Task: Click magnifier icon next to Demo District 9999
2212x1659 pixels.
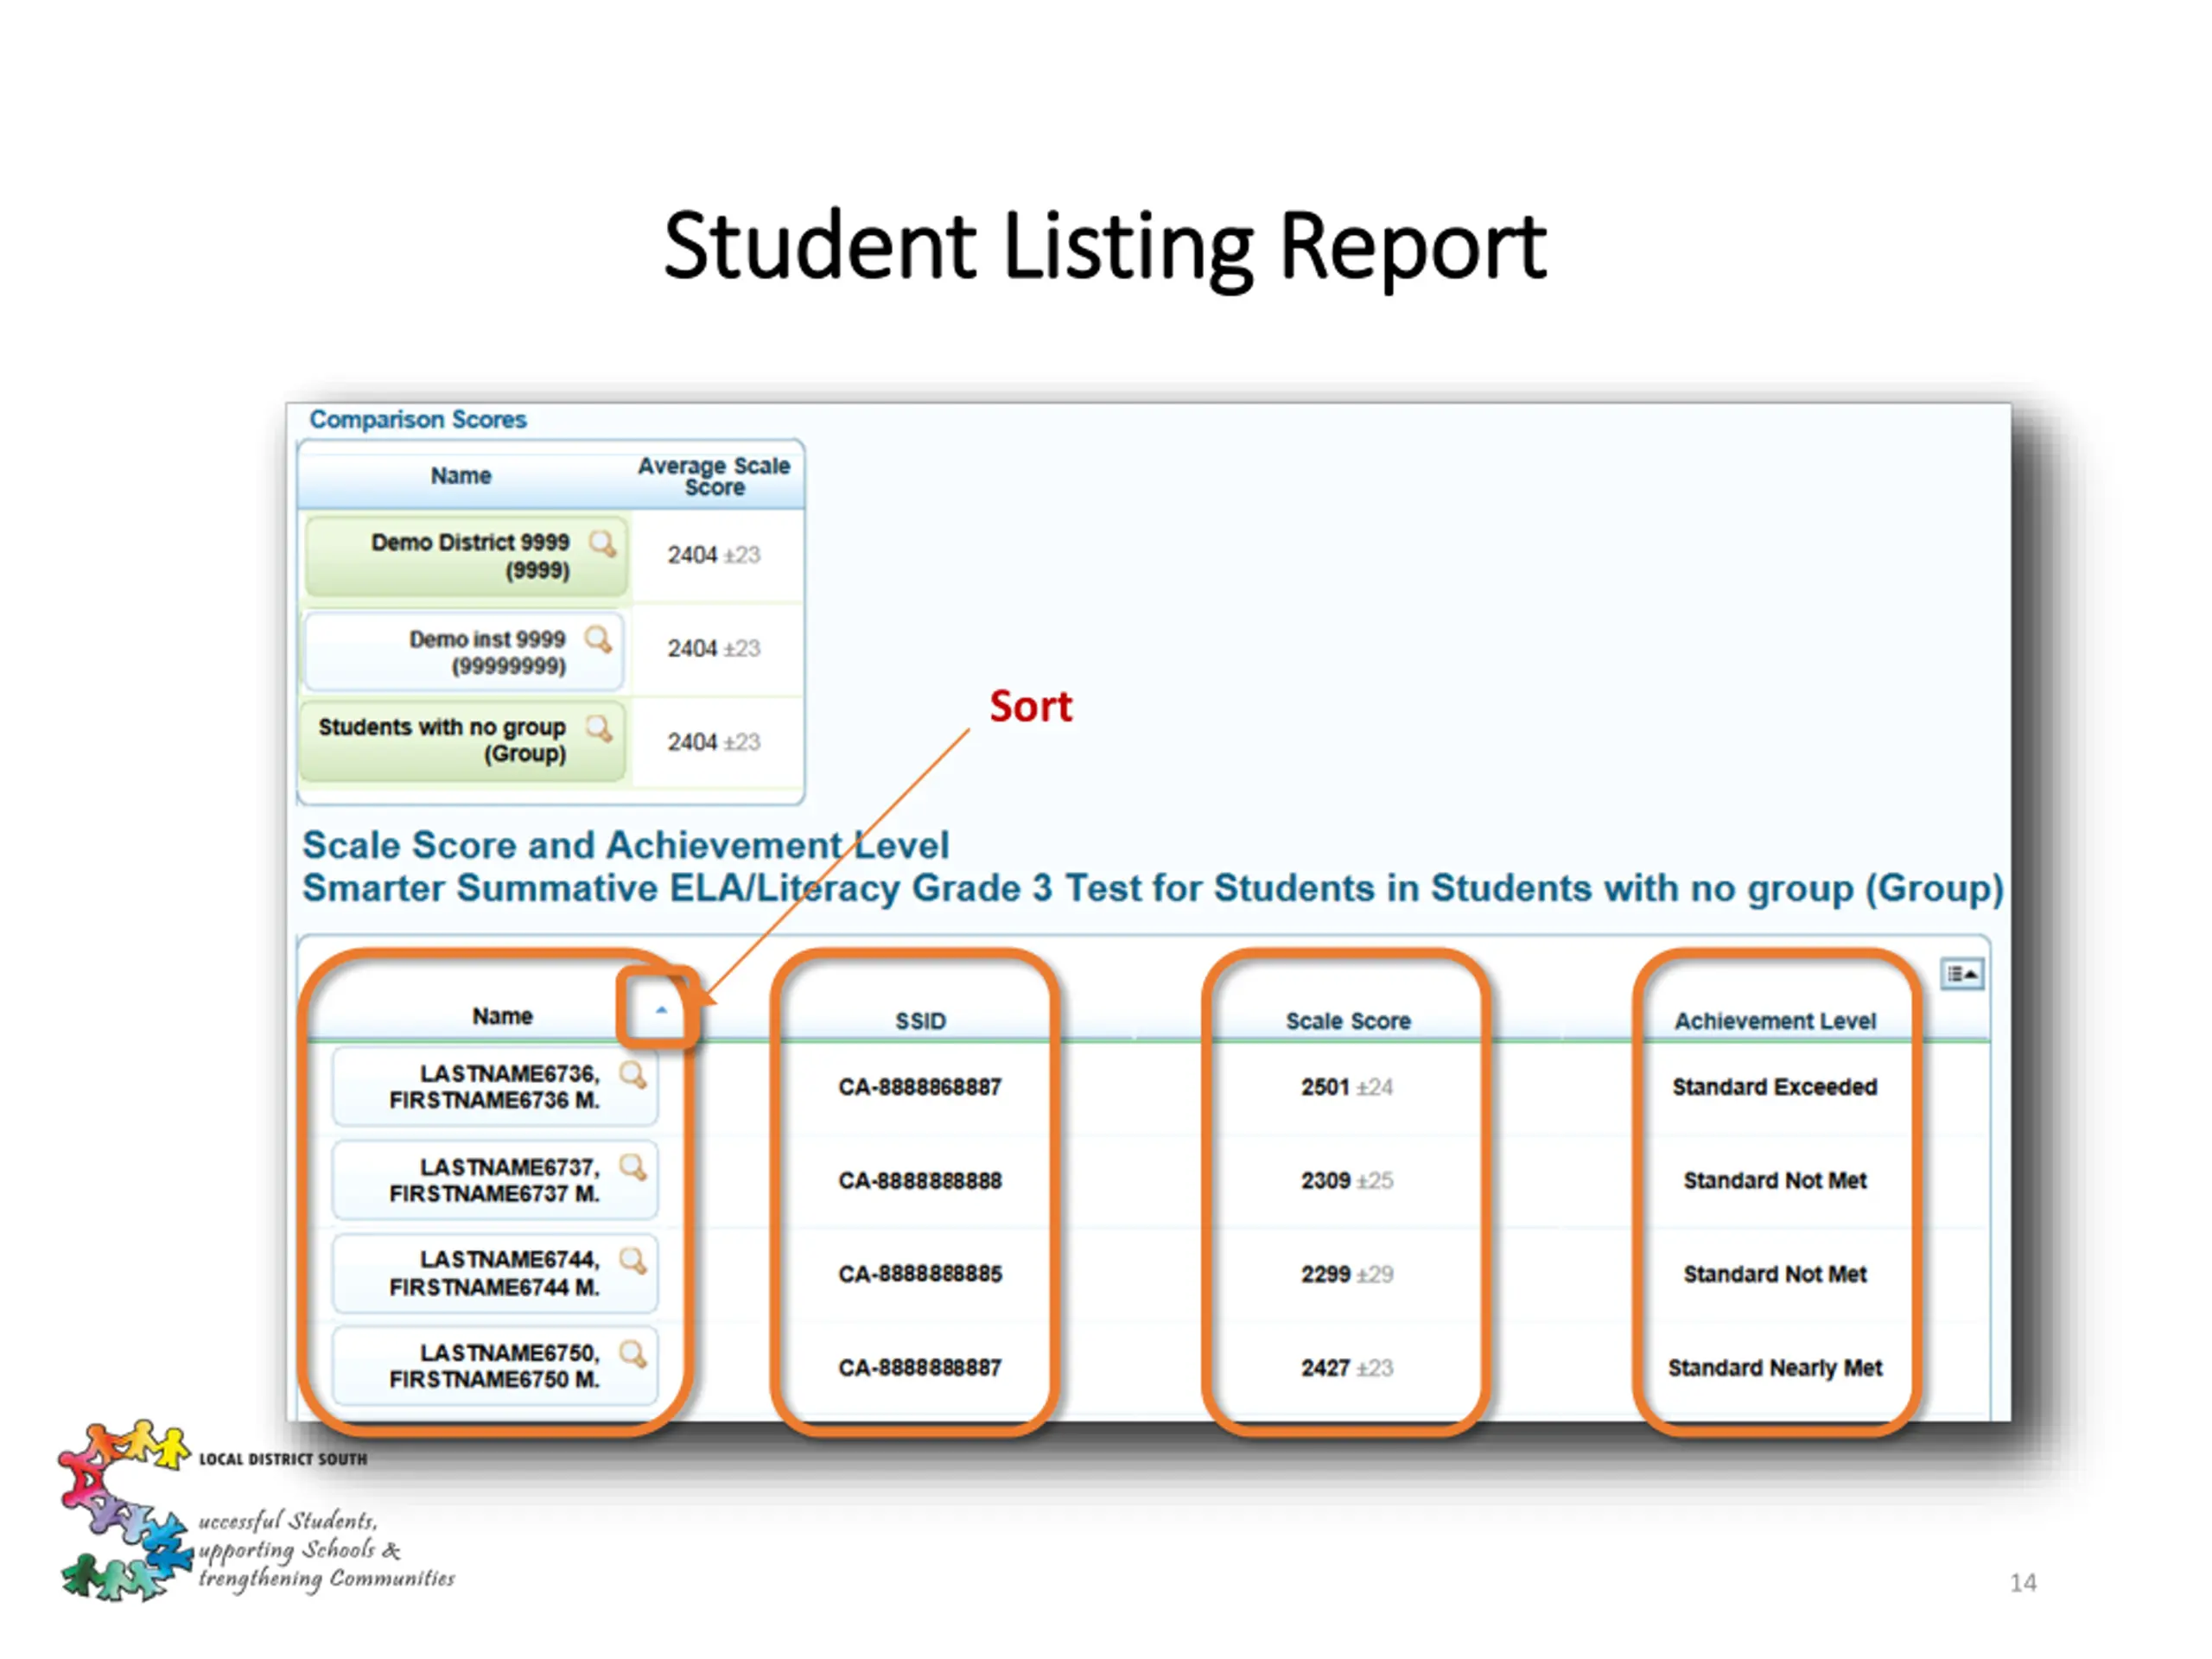Action: (602, 544)
